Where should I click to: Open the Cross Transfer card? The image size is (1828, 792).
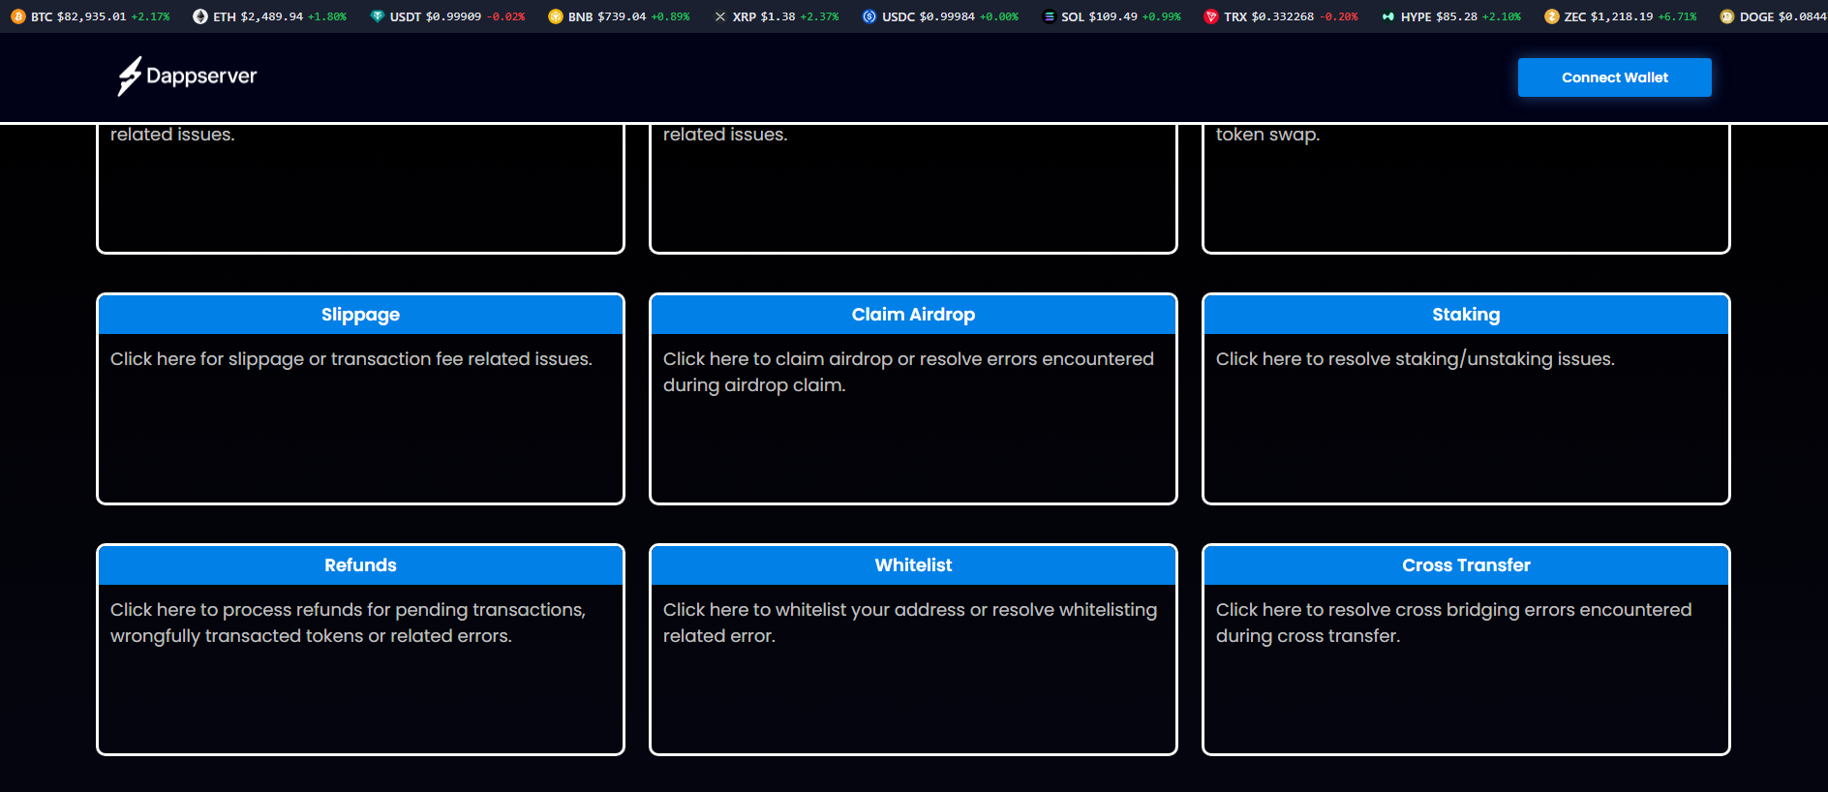click(x=1466, y=650)
